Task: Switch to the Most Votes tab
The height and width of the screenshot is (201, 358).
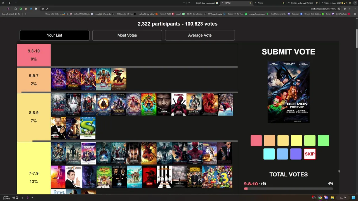Action: [x=127, y=35]
